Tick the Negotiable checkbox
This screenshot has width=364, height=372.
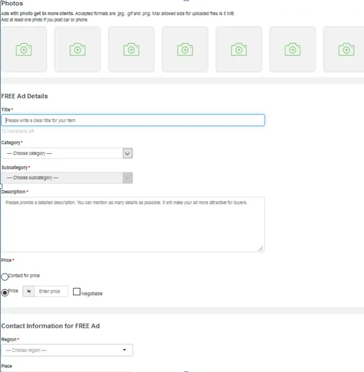point(77,292)
